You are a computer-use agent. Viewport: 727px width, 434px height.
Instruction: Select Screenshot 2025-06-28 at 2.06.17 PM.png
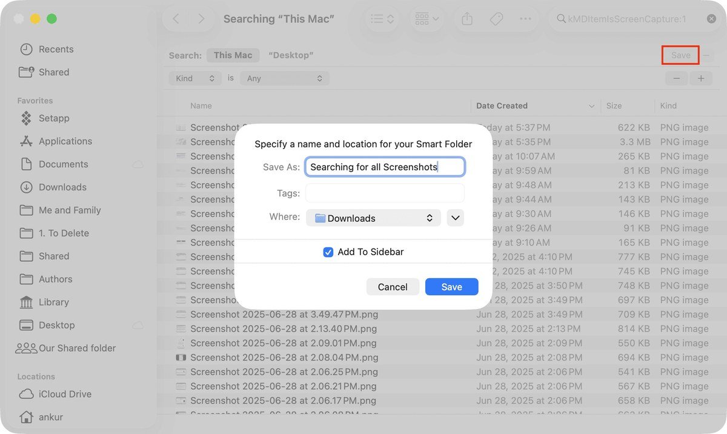coord(283,401)
